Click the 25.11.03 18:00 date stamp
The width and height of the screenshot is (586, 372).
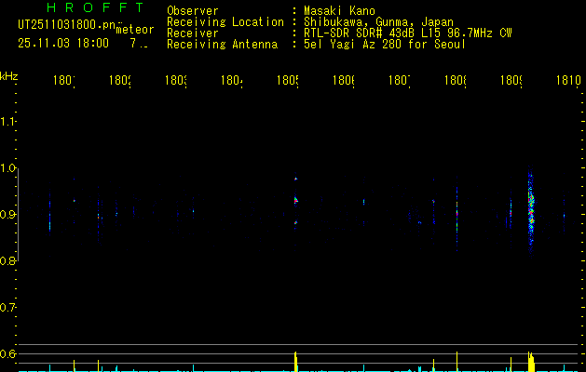pyautogui.click(x=63, y=44)
